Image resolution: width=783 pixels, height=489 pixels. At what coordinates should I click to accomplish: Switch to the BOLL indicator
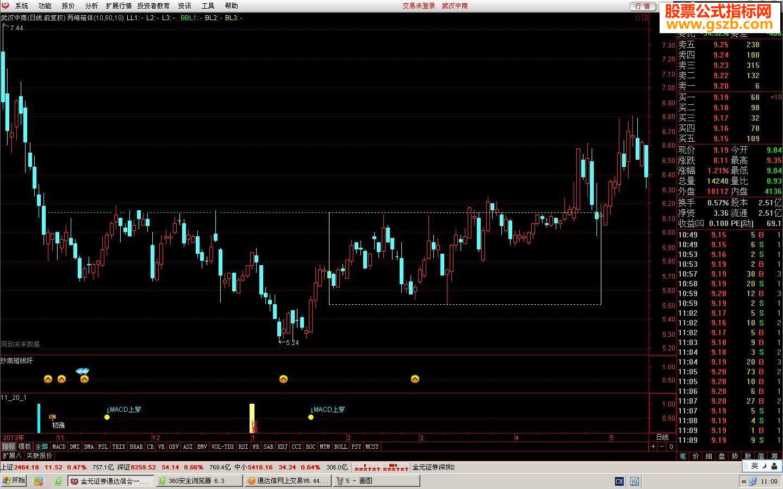pyautogui.click(x=340, y=447)
